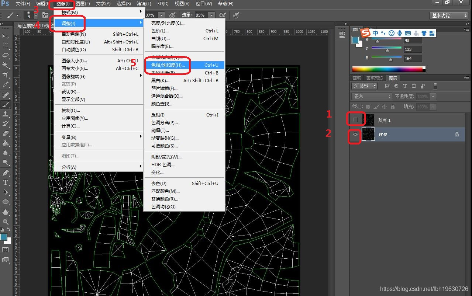Choose 色相/饱和度(H) from the adjustments submenu

click(x=168, y=65)
